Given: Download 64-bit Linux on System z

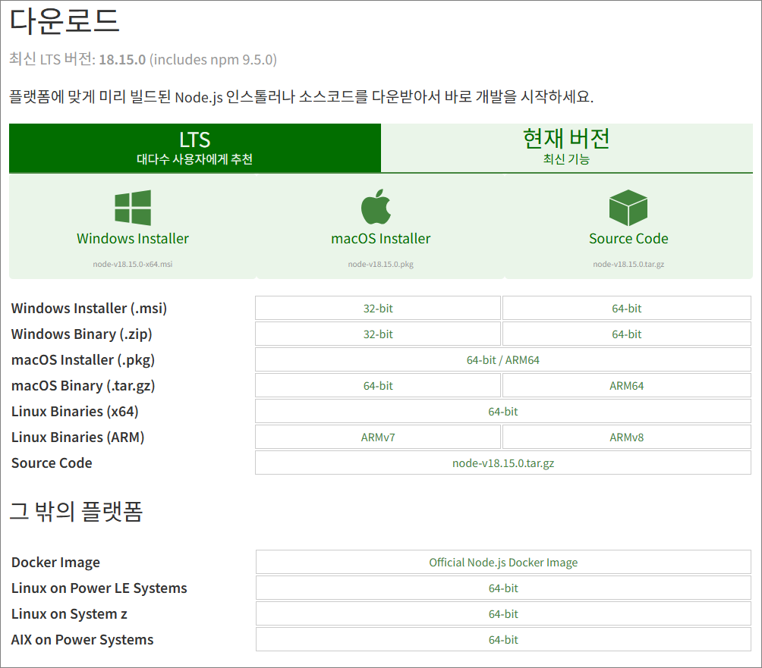Looking at the screenshot, I should [503, 613].
